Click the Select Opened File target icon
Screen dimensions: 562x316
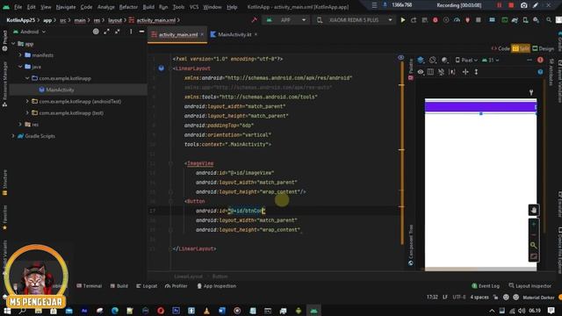click(x=96, y=32)
